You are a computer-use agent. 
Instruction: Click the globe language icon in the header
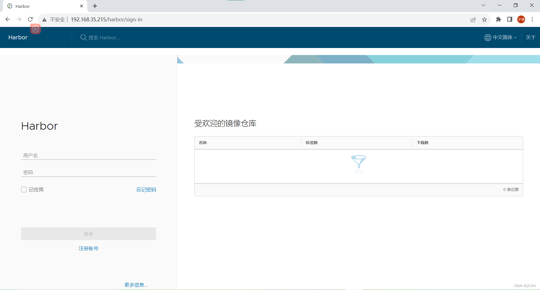click(x=488, y=37)
